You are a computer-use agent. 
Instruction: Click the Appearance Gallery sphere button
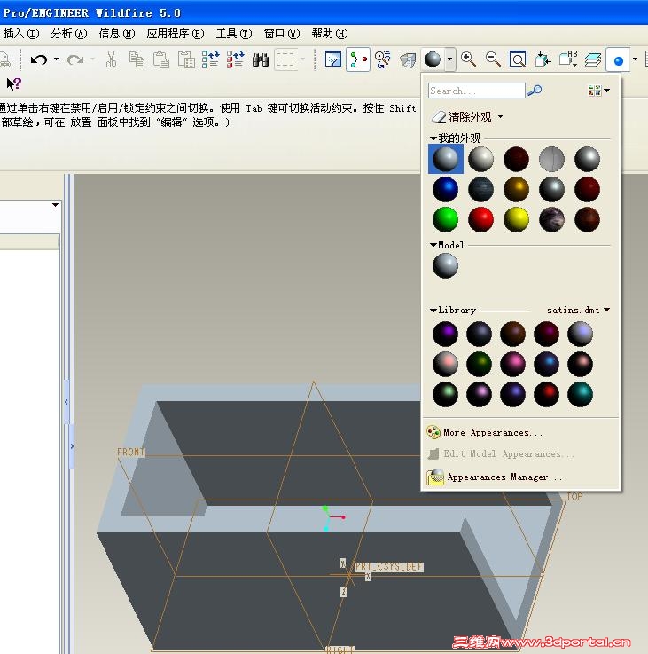point(433,59)
